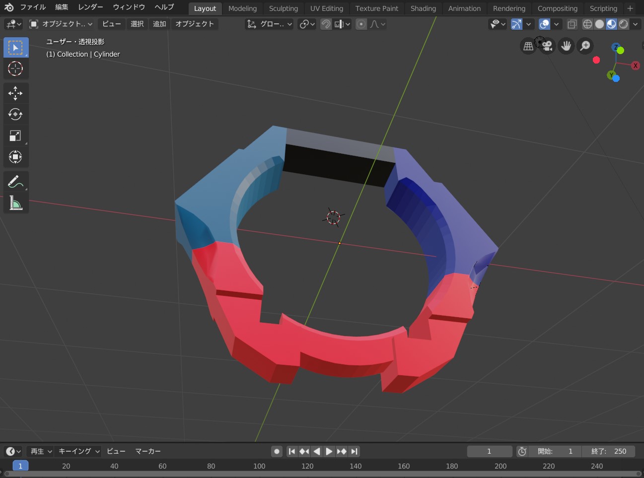Select the Annotate pencil tool
This screenshot has width=644, height=478.
click(x=16, y=182)
